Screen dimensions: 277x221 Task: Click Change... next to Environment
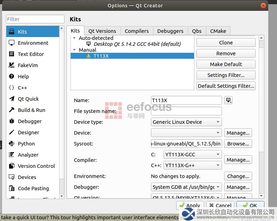238,176
